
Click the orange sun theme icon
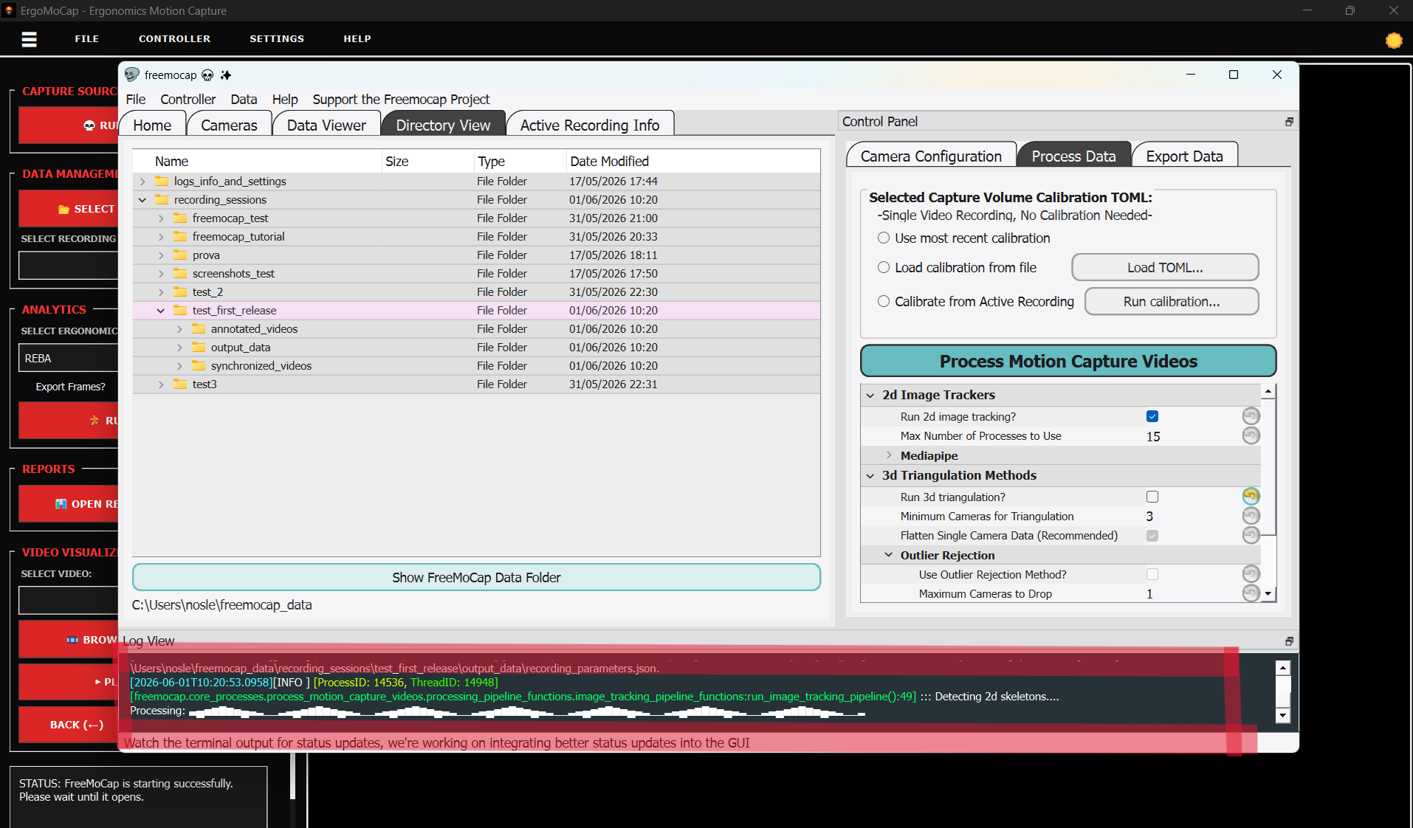click(1394, 41)
